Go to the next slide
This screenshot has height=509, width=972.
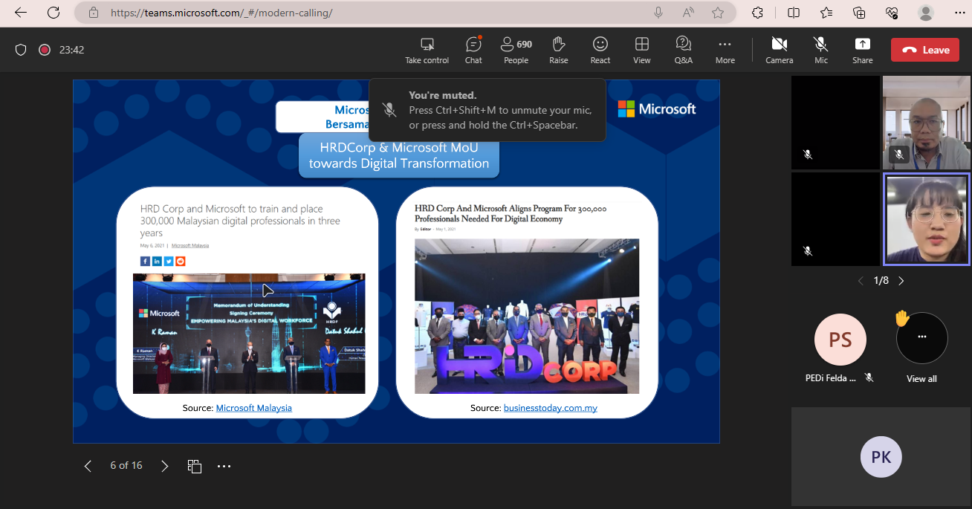click(x=165, y=466)
